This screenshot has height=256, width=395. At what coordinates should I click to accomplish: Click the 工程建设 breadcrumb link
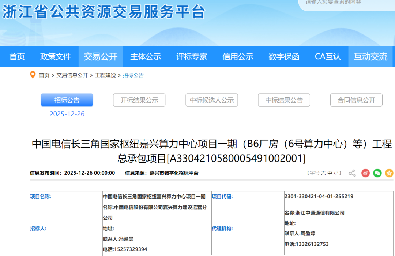click(x=105, y=75)
